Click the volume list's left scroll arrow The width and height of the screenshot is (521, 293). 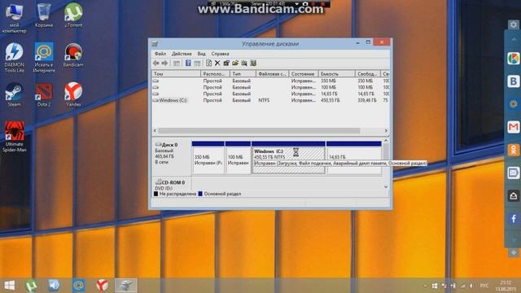155,130
